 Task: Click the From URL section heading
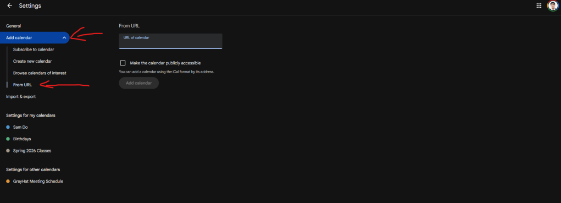point(129,26)
